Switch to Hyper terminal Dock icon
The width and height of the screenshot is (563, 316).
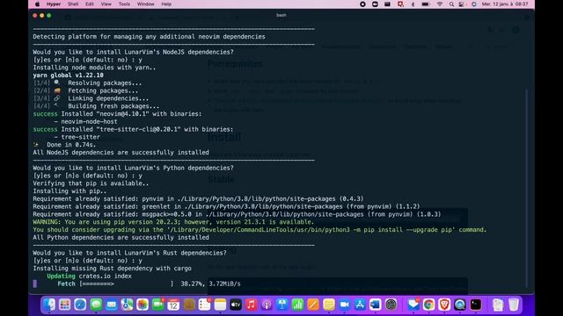pos(475,305)
